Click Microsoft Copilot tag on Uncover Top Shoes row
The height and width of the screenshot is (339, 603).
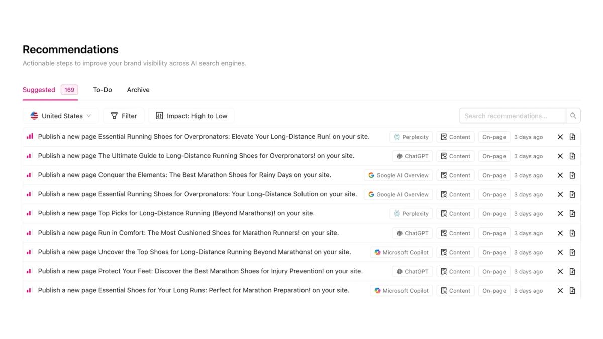point(401,252)
